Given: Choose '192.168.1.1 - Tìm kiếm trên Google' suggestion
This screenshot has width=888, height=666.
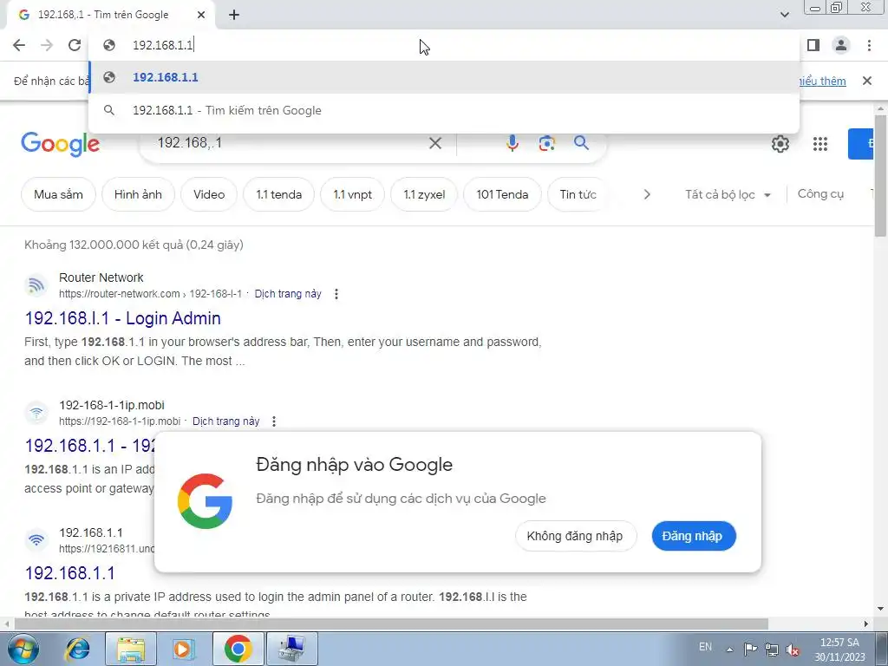Looking at the screenshot, I should click(444, 110).
